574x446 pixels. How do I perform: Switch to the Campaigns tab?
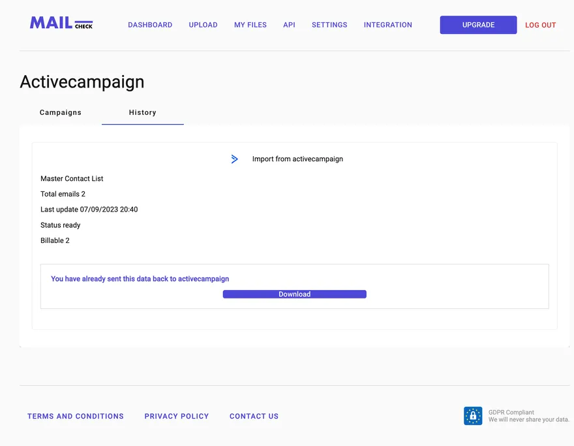(60, 112)
